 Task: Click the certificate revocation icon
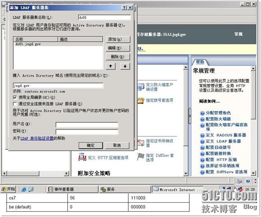click(141, 143)
